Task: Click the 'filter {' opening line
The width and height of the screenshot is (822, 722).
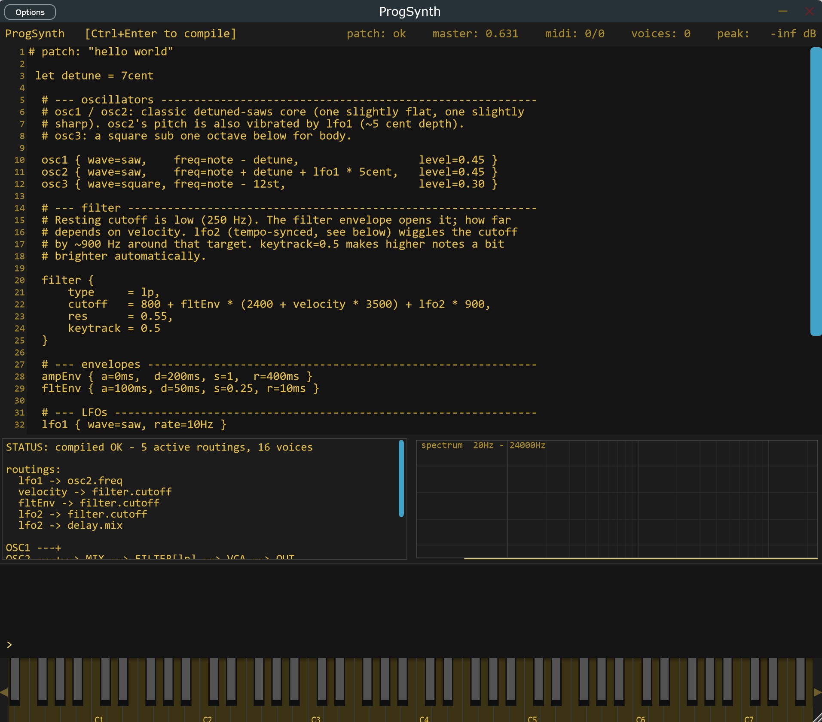Action: tap(67, 280)
